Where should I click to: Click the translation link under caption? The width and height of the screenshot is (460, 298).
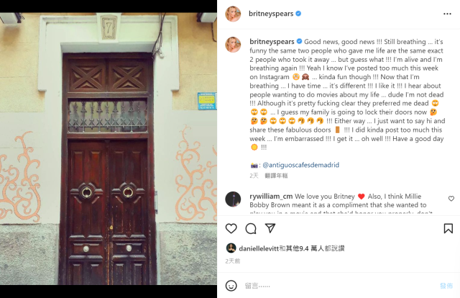[x=276, y=176]
